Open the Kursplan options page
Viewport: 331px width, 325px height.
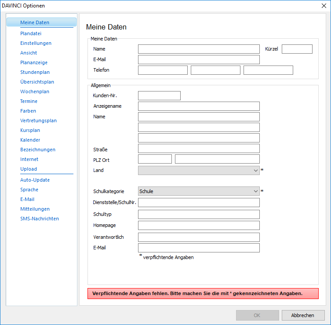(x=30, y=130)
